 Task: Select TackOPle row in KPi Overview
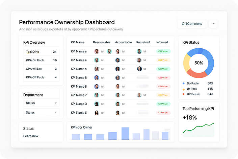click(41, 52)
